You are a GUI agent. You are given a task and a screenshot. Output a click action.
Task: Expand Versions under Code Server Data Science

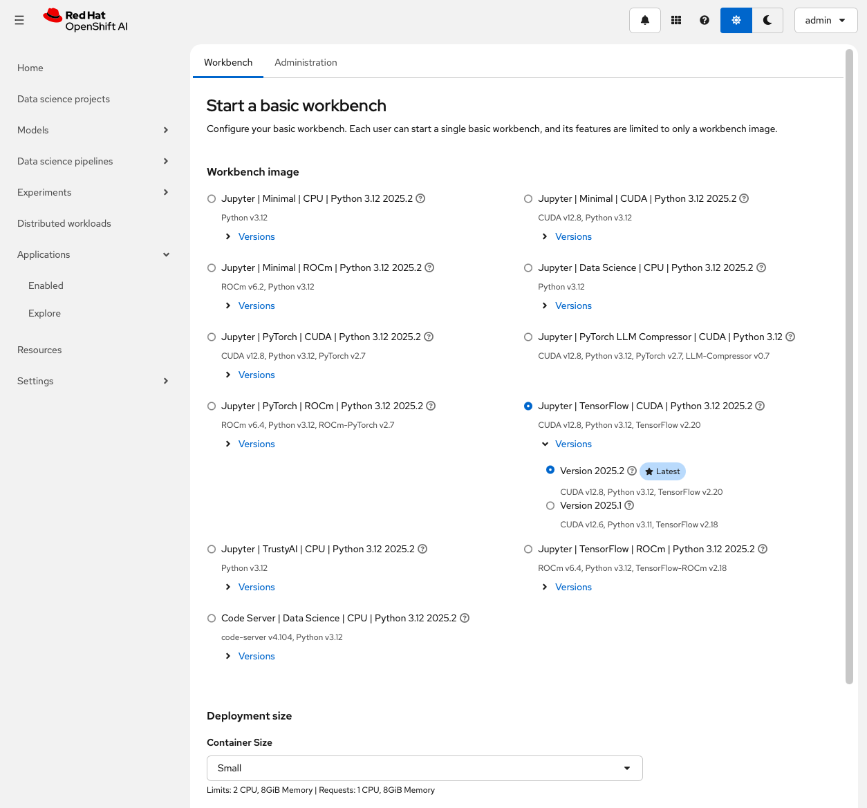pos(250,656)
